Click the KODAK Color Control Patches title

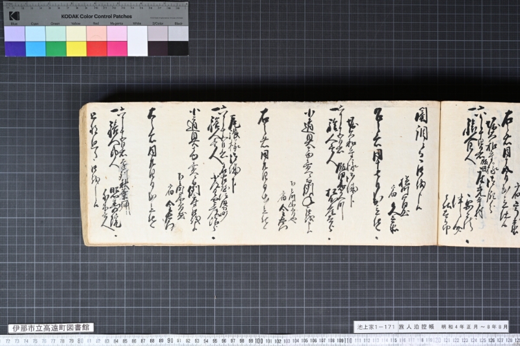point(96,16)
